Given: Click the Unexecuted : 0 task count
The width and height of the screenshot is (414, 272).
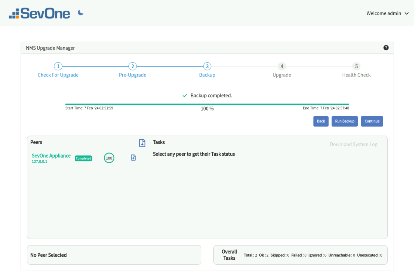Looking at the screenshot, I should 370,255.
